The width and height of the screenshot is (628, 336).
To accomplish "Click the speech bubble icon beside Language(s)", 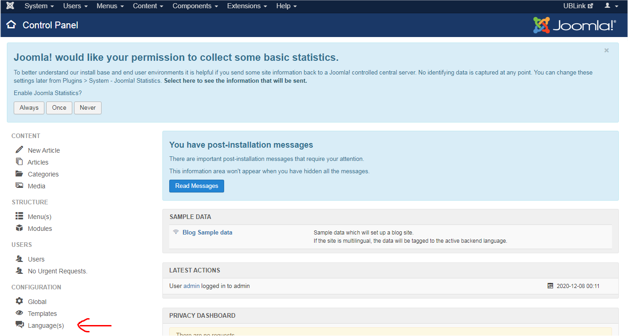I will point(19,325).
